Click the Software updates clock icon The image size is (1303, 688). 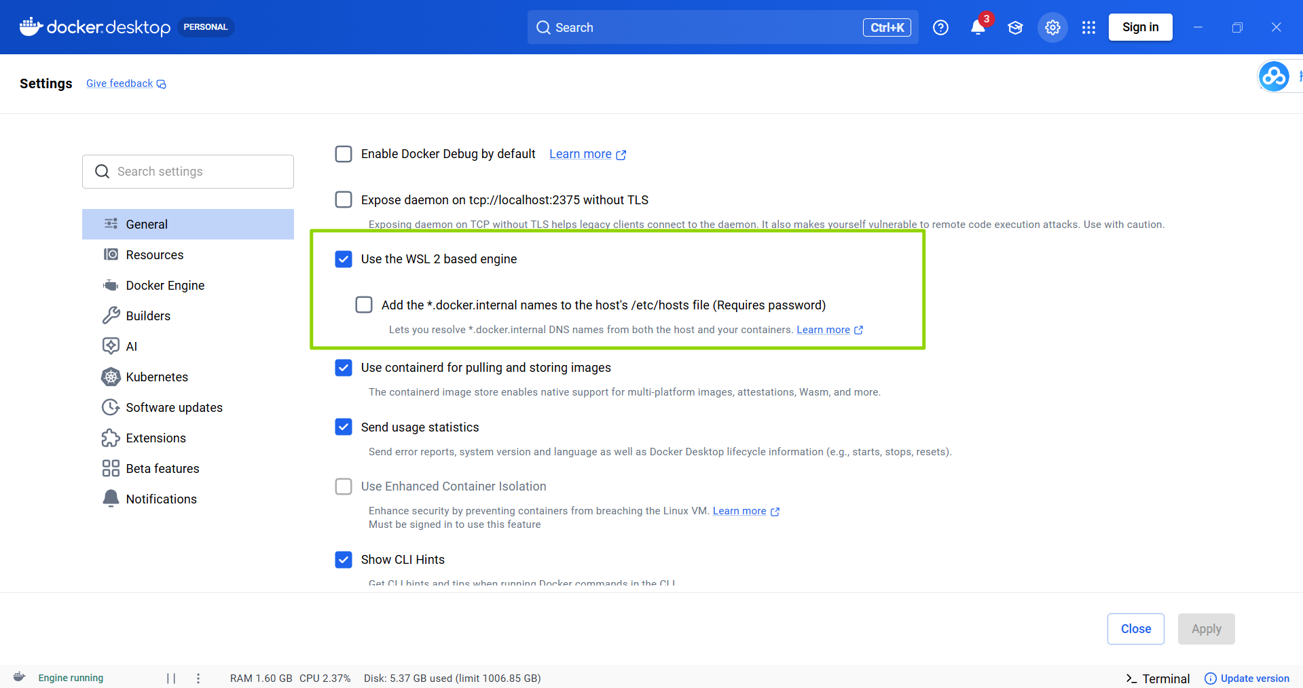coord(111,407)
